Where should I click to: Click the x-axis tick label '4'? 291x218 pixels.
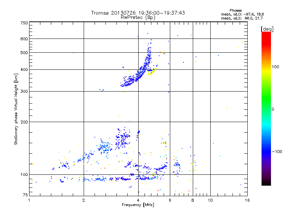[x=138, y=200]
